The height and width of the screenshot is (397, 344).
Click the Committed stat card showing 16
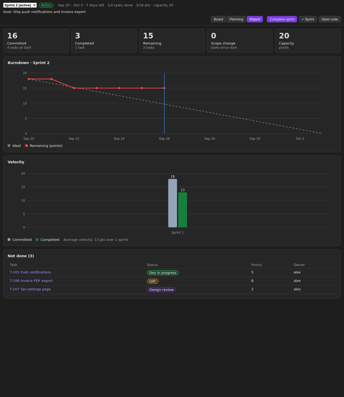(x=36, y=41)
